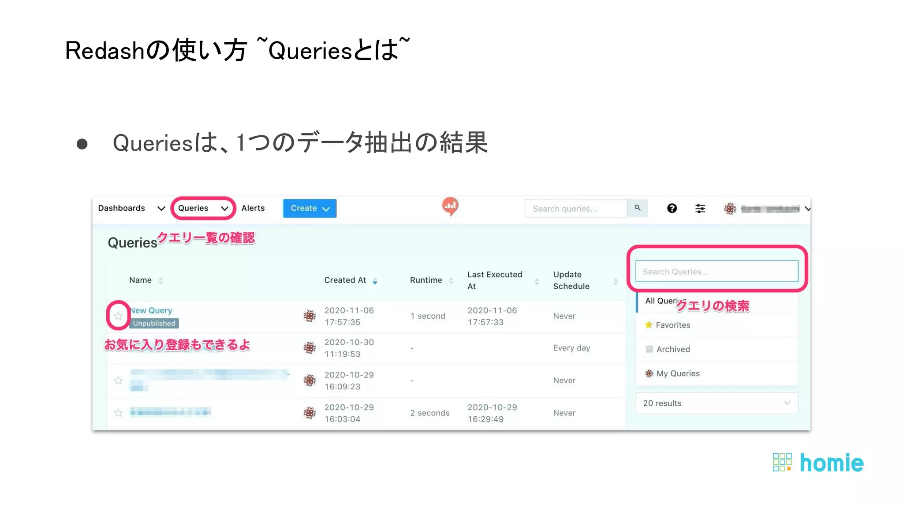Click the Unpublished tag
The image size is (903, 508).
point(154,323)
